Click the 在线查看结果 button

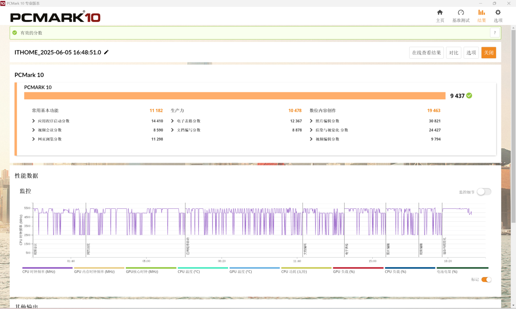(426, 53)
